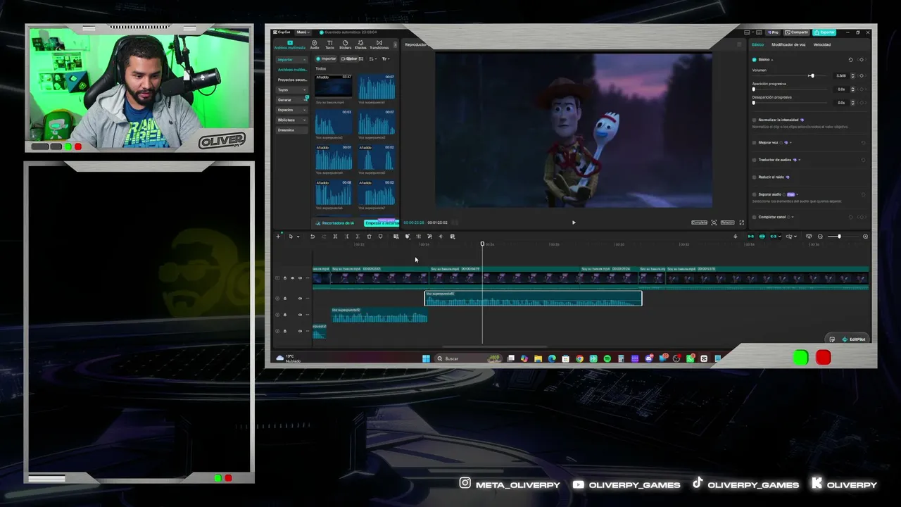Open the Efectos tab
Image resolution: width=901 pixels, height=507 pixels.
coord(360,44)
